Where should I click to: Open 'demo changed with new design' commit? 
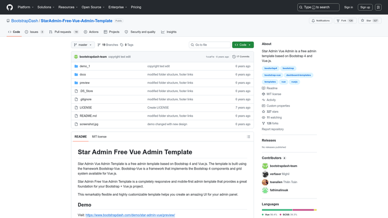[167, 124]
